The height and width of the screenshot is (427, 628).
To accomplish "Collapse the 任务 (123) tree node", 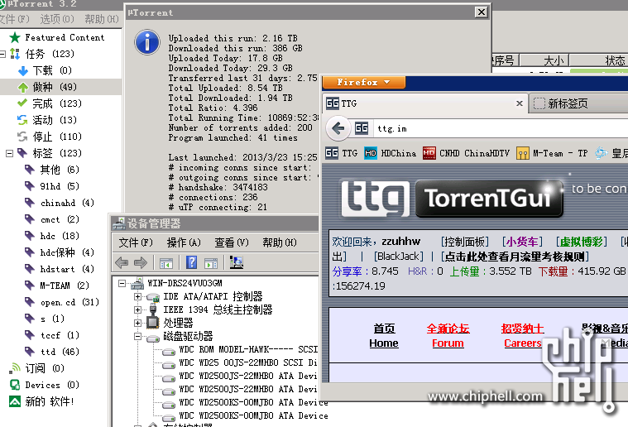I will [2, 54].
